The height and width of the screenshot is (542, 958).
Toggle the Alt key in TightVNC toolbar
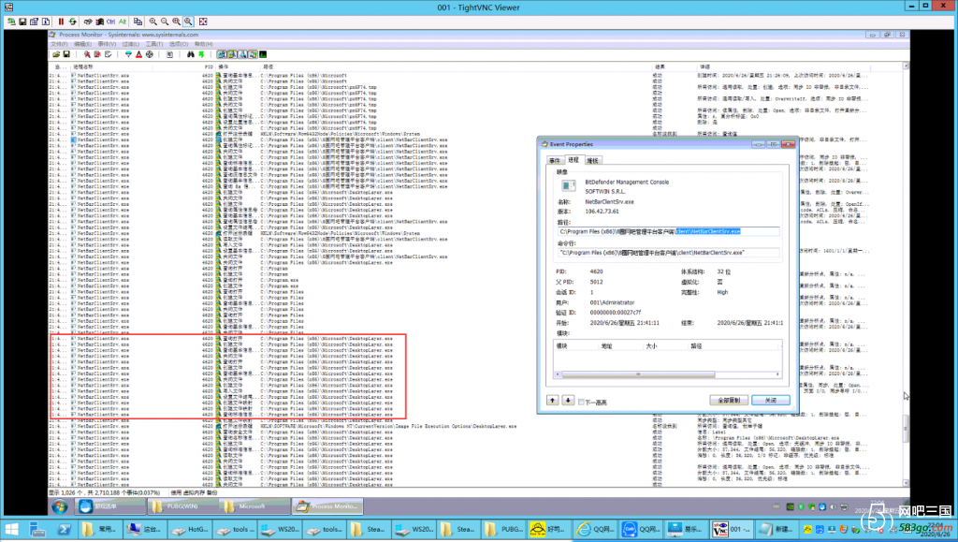point(123,22)
